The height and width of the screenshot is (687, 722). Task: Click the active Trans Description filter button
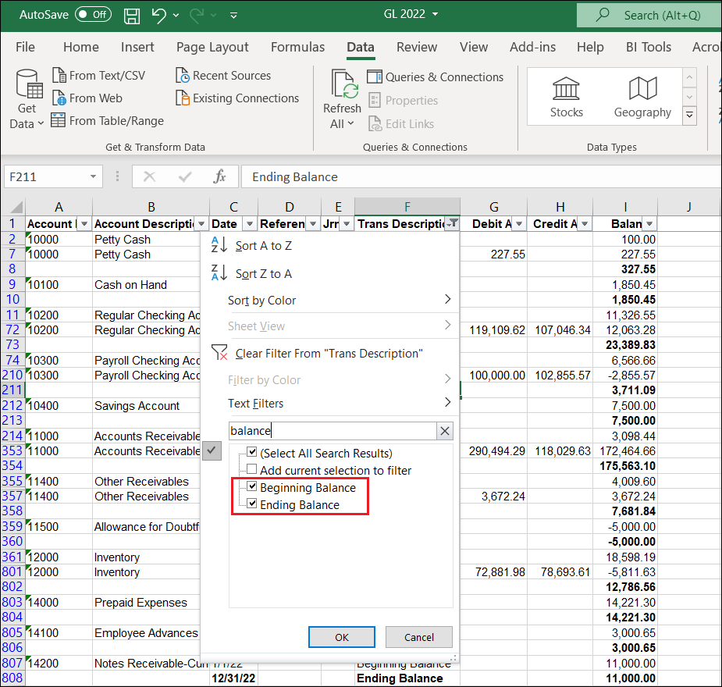pyautogui.click(x=453, y=224)
